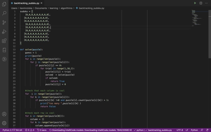Click the 'return True' statement

click(x=57, y=81)
